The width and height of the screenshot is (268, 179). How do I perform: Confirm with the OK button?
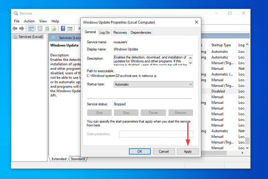(x=140, y=151)
